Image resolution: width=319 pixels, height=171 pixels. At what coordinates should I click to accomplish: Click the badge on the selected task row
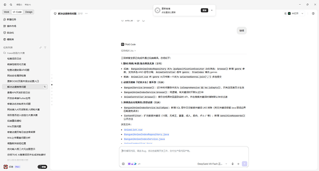tap(45, 87)
